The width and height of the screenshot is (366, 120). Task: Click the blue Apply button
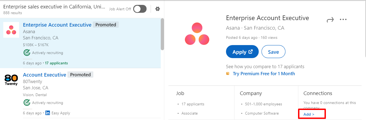(x=242, y=52)
